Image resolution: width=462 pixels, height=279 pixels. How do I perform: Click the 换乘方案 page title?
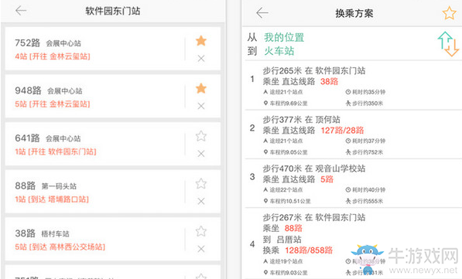tap(354, 13)
